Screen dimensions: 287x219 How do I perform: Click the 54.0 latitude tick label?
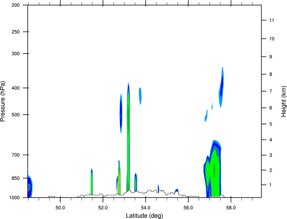pyautogui.click(x=146, y=208)
